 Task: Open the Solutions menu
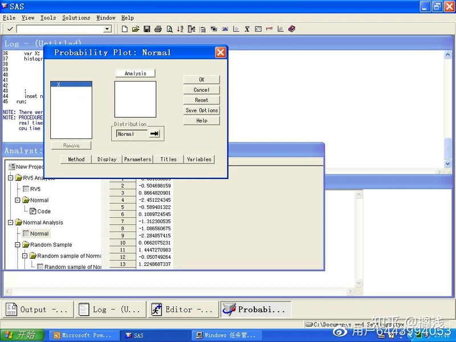(76, 18)
